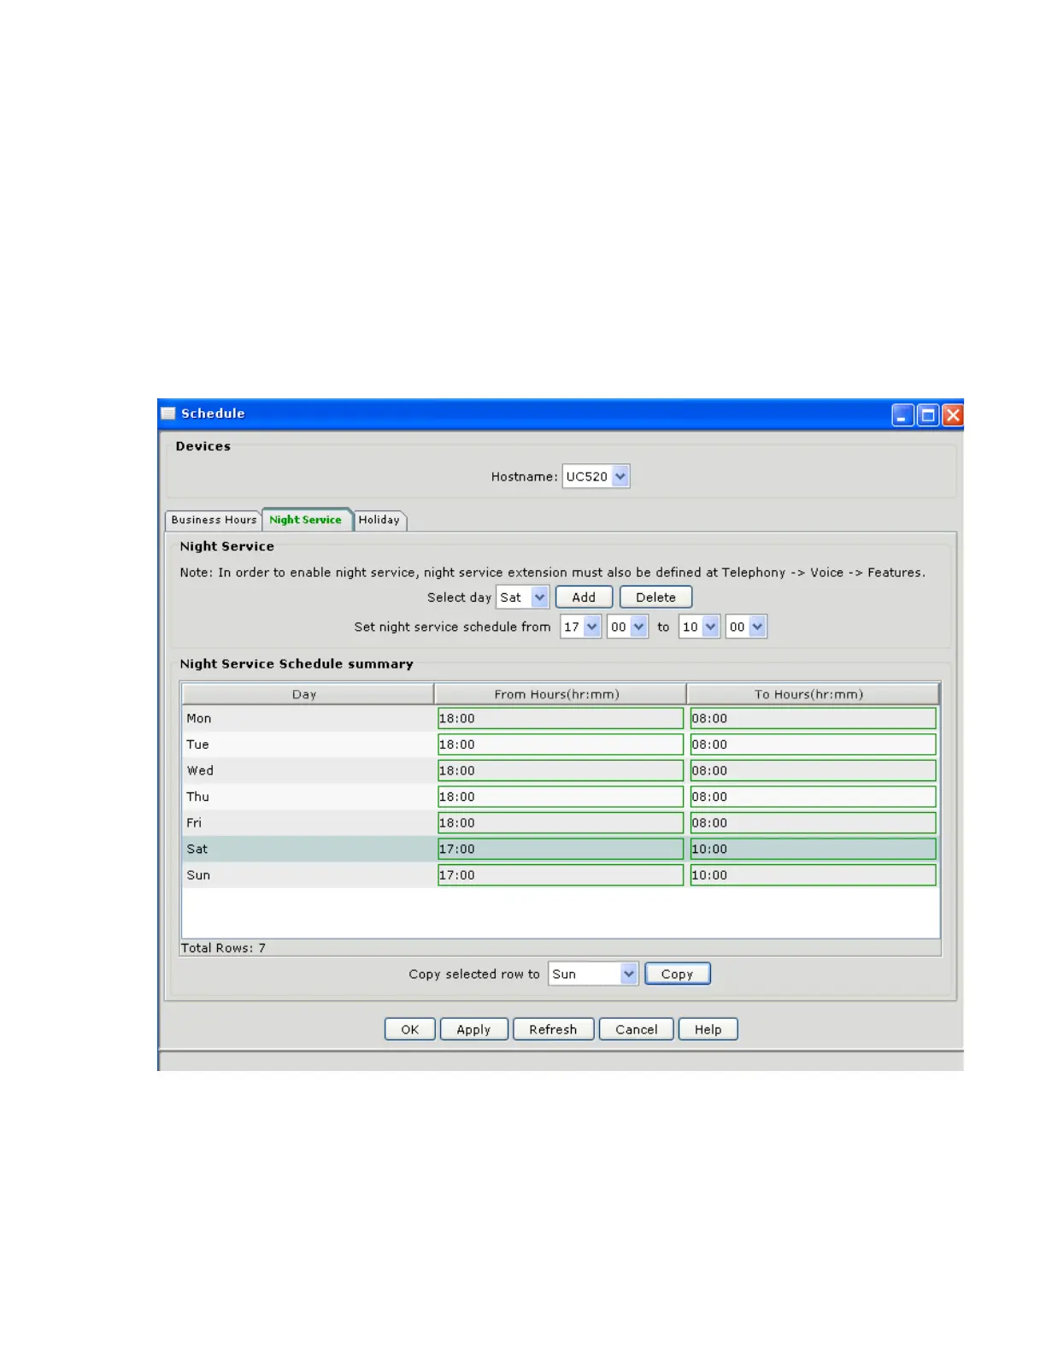Click the Schedule title bar window icon
This screenshot has height=1354, width=1046.
point(168,414)
